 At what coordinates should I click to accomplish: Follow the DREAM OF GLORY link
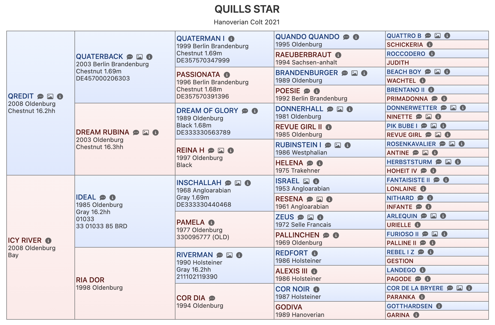(207, 111)
